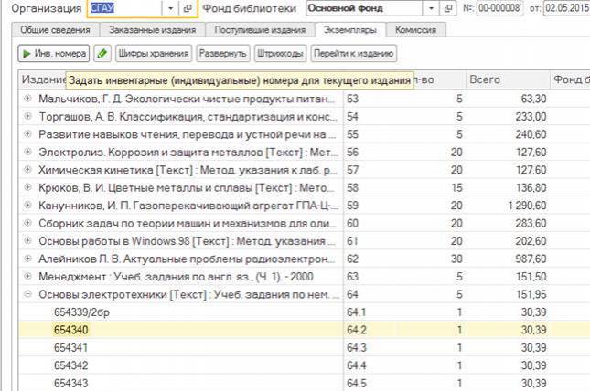Expand the Мальчиков, Г. Д. row
This screenshot has height=391, width=590.
27,99
